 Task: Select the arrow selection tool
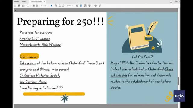[x=52, y=6]
